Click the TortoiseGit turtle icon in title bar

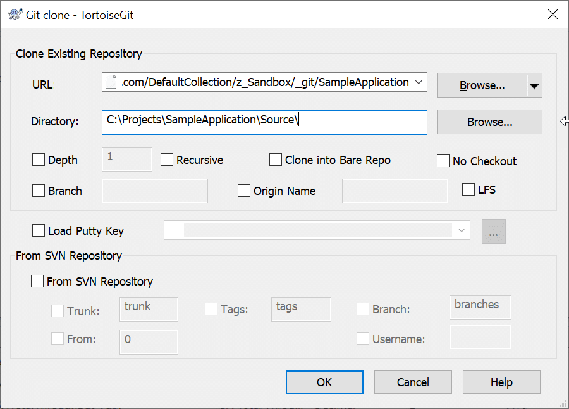coord(15,15)
